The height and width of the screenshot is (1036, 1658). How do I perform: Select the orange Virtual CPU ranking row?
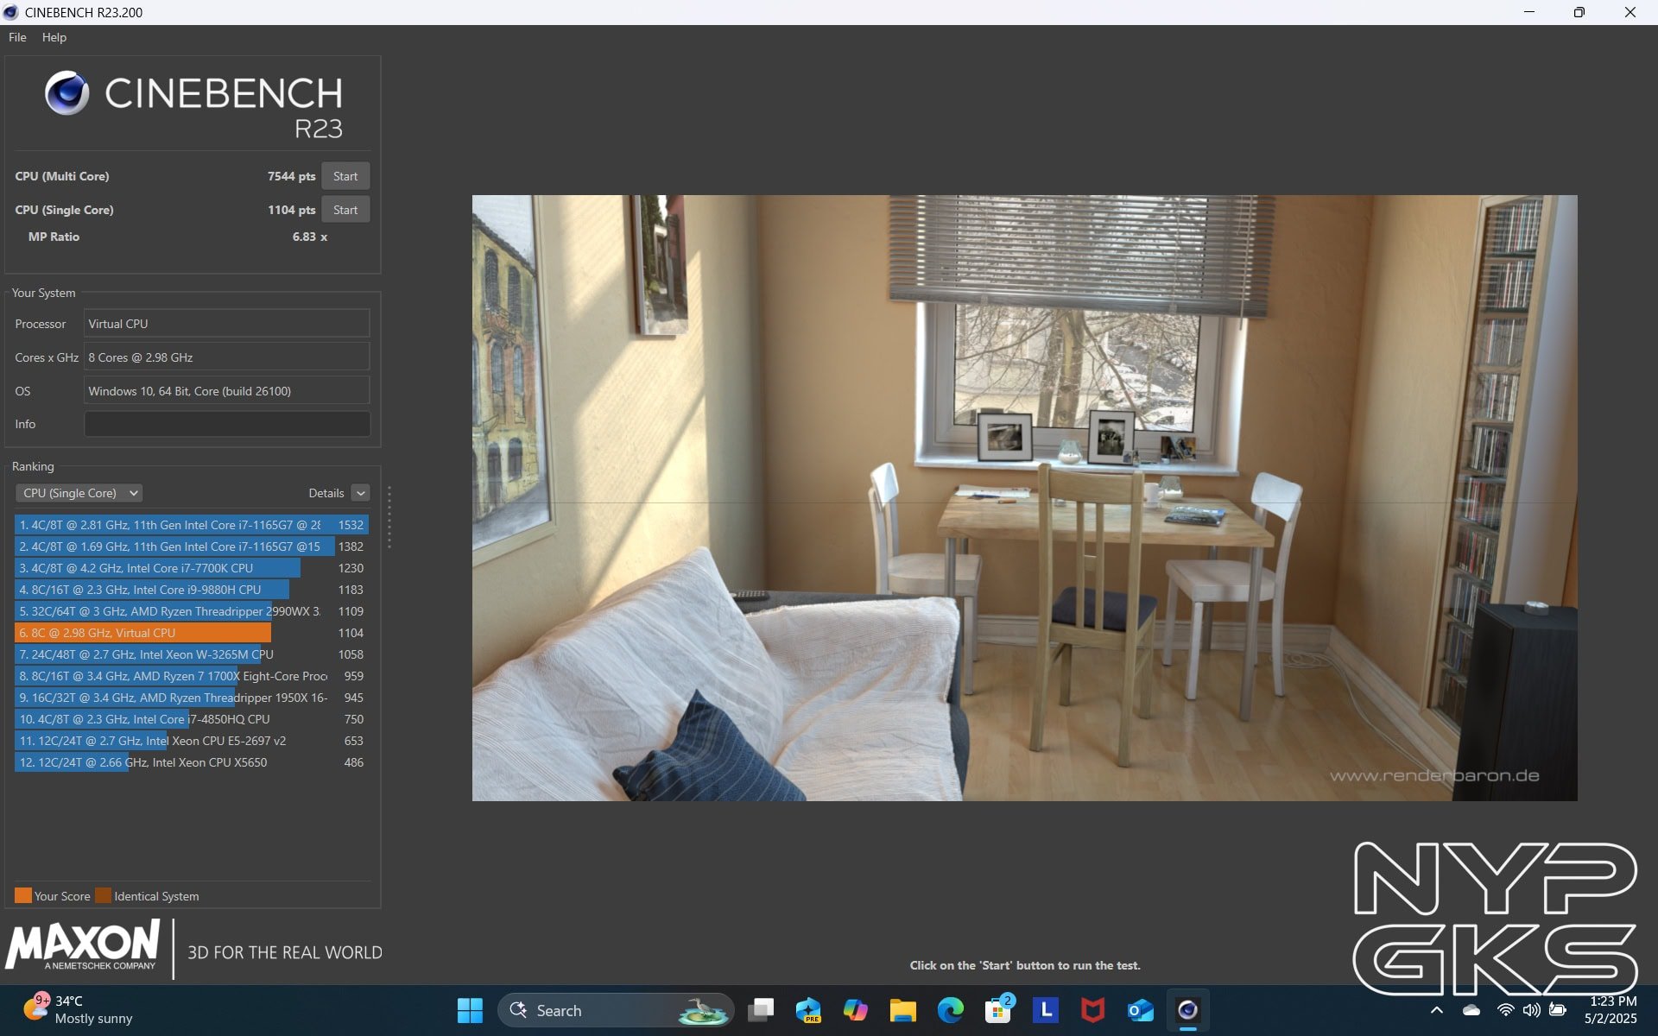(x=192, y=633)
